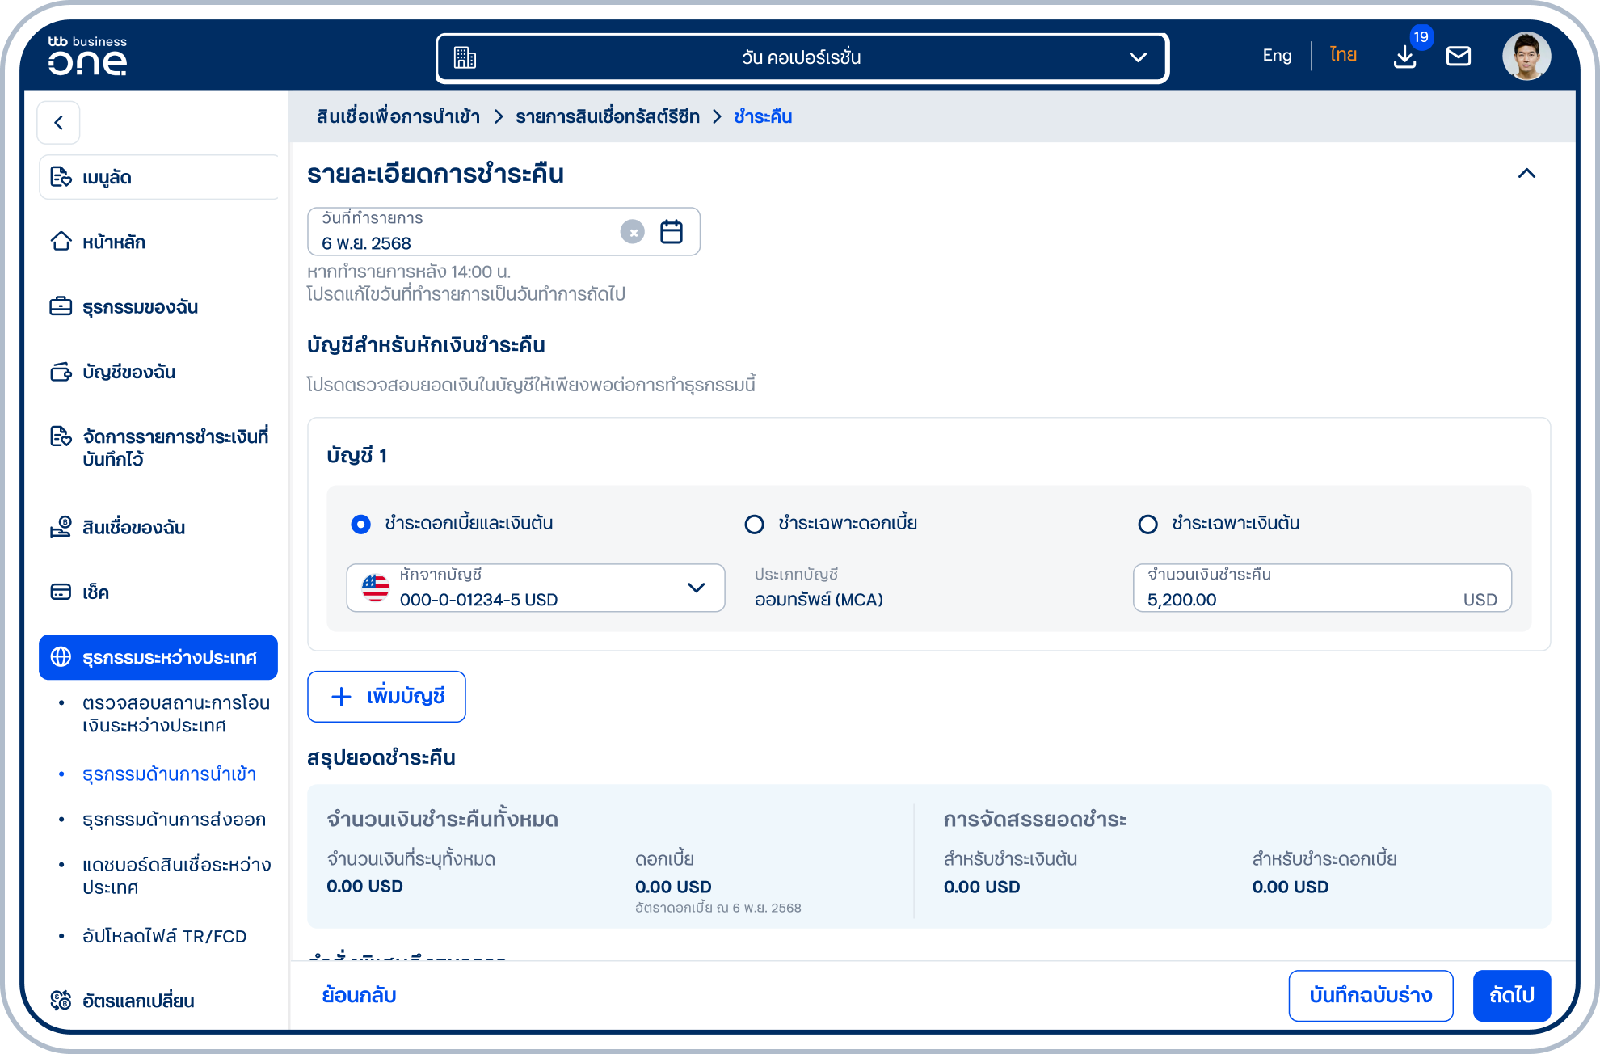The image size is (1600, 1054).
Task: Switch language to Eng
Action: [1277, 55]
